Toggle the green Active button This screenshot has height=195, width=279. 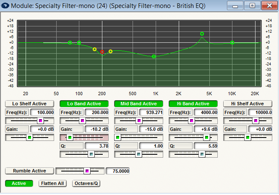pyautogui.click(x=19, y=183)
